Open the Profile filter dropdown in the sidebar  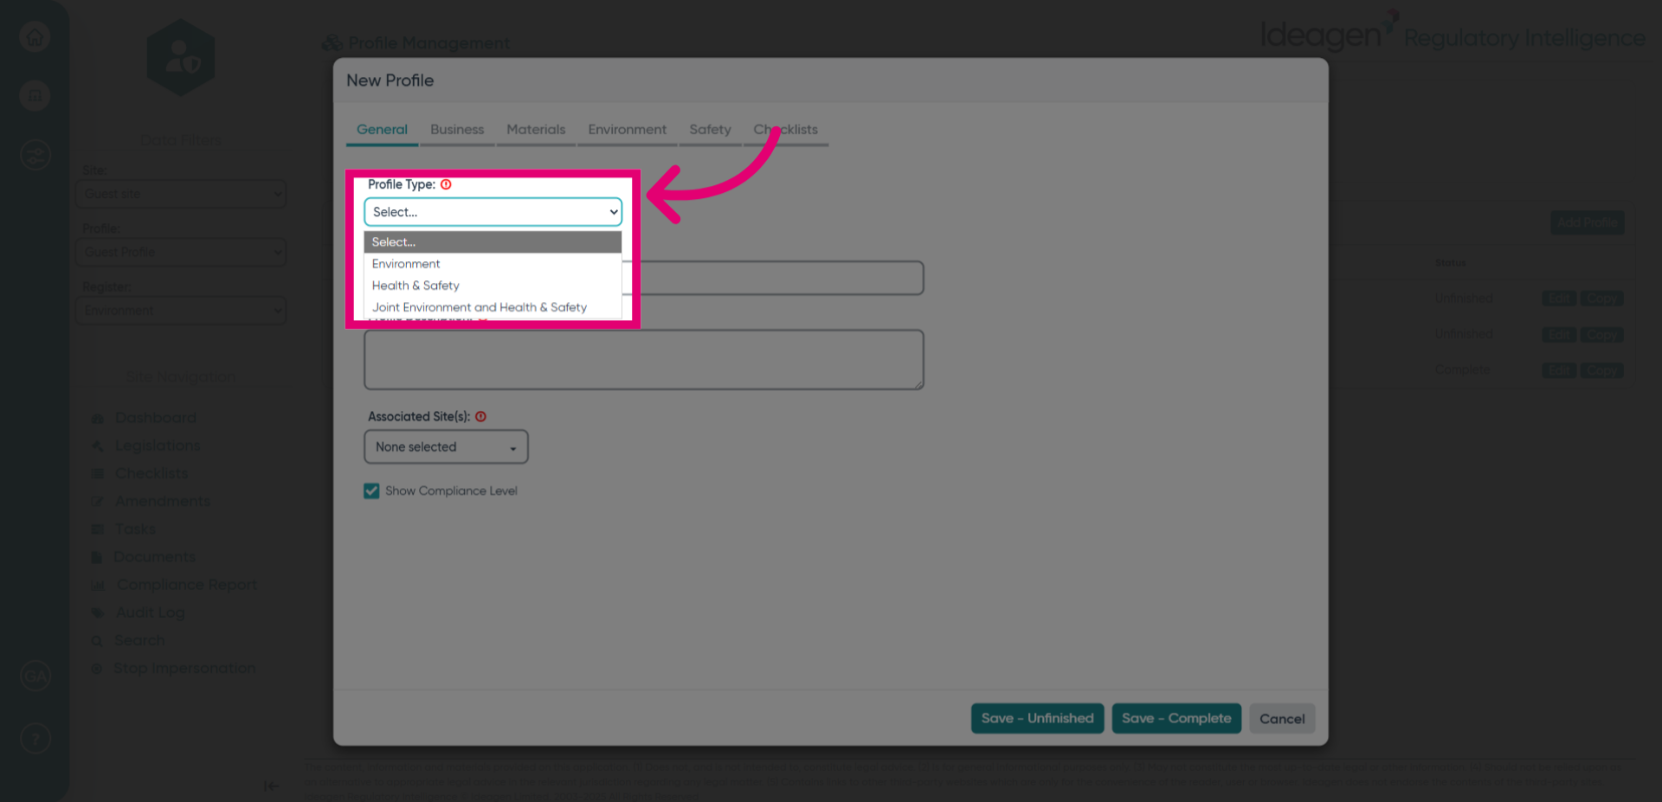point(181,252)
